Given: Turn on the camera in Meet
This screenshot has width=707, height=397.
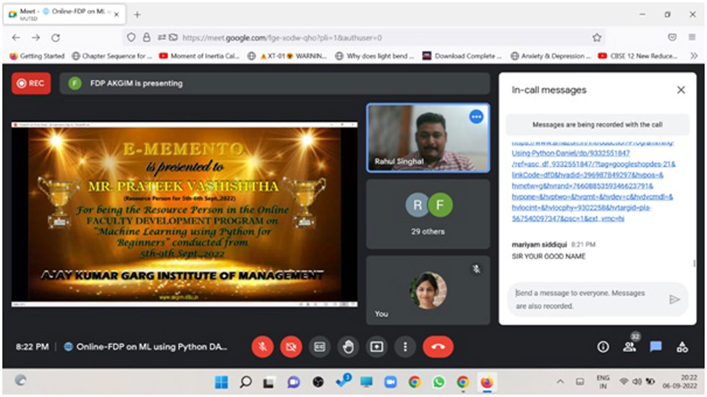Looking at the screenshot, I should 291,347.
